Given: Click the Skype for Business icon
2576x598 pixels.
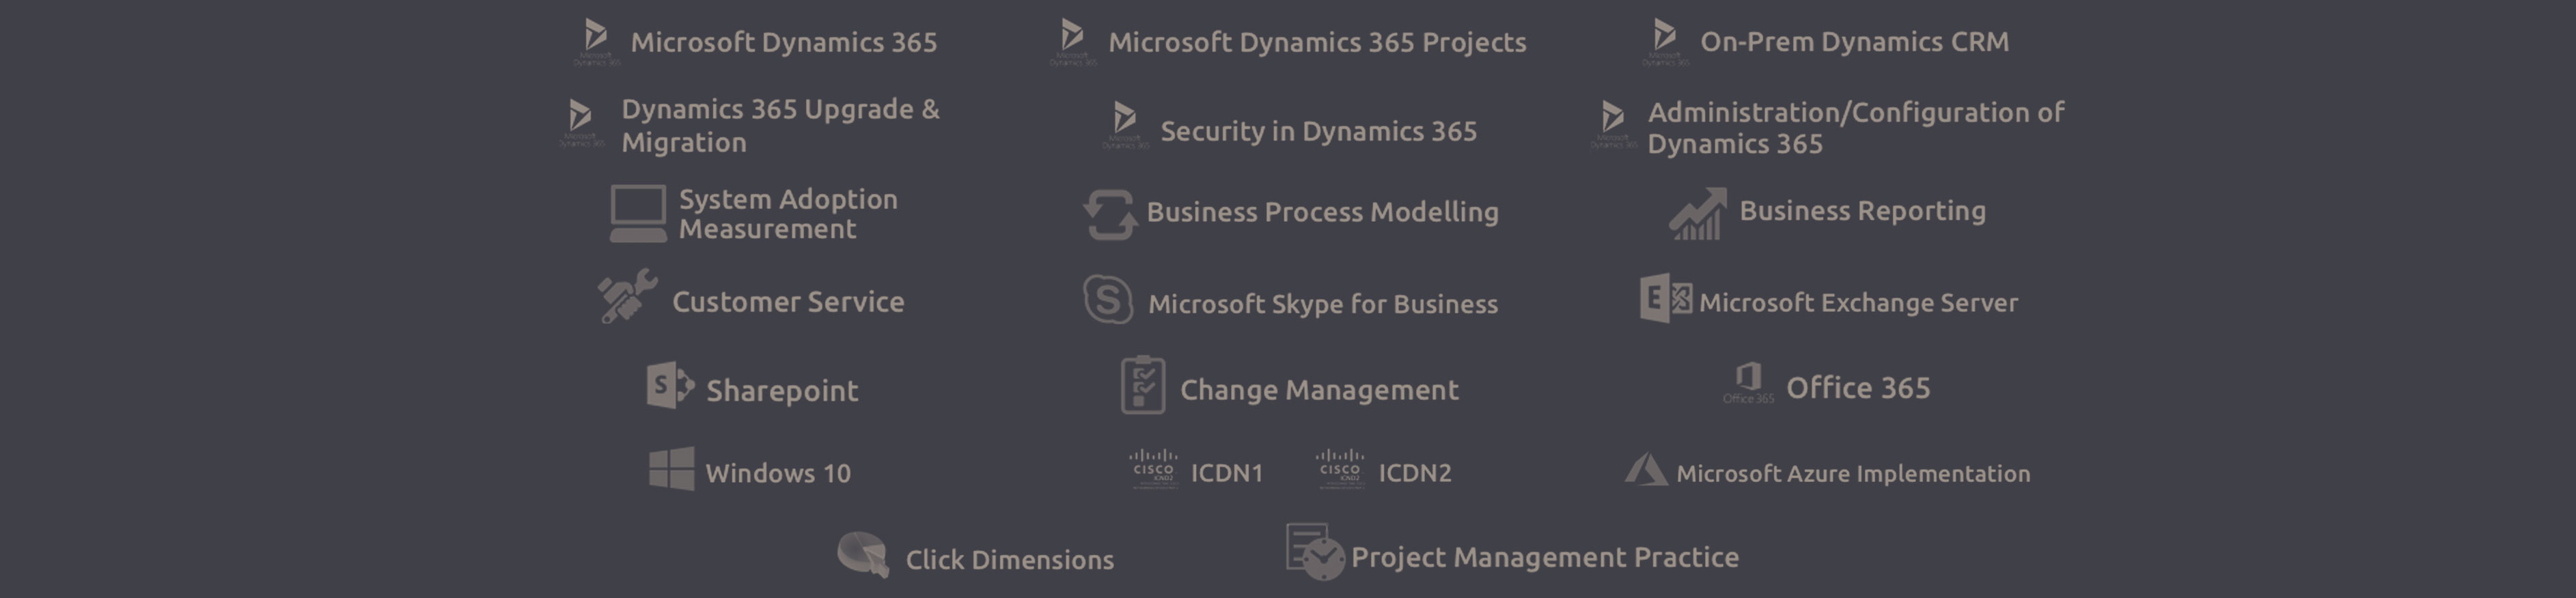Looking at the screenshot, I should point(1108,299).
